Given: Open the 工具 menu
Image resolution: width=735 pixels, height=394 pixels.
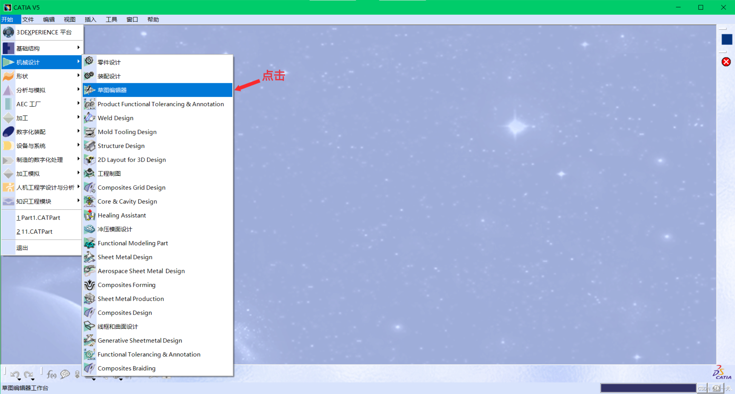Looking at the screenshot, I should [111, 20].
